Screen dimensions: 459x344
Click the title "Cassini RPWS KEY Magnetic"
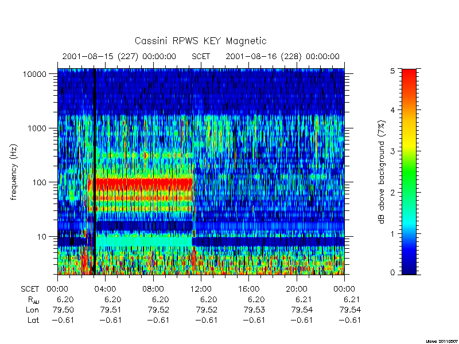(200, 41)
